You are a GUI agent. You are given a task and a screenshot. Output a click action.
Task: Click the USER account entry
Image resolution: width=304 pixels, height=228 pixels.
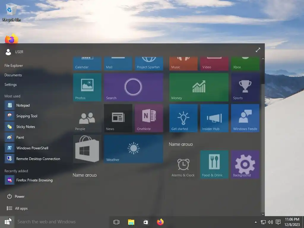click(x=14, y=52)
